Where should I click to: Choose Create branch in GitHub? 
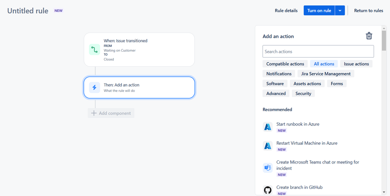(x=299, y=187)
